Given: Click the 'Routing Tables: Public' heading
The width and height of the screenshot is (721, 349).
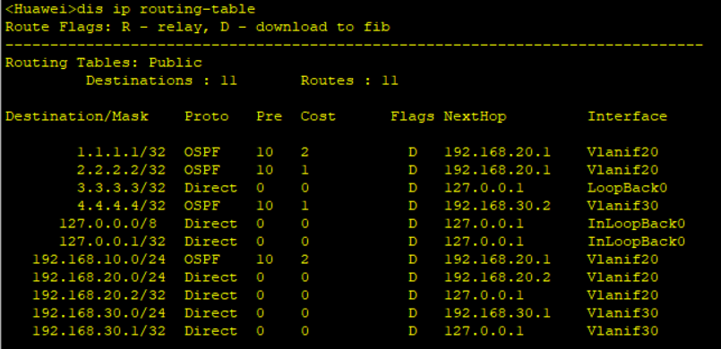Looking at the screenshot, I should pos(104,63).
